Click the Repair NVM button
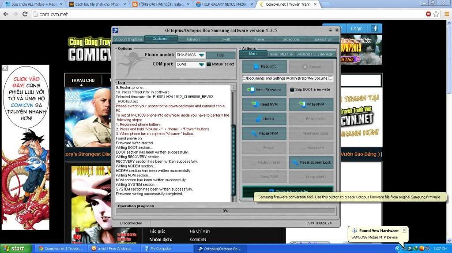 point(264,133)
